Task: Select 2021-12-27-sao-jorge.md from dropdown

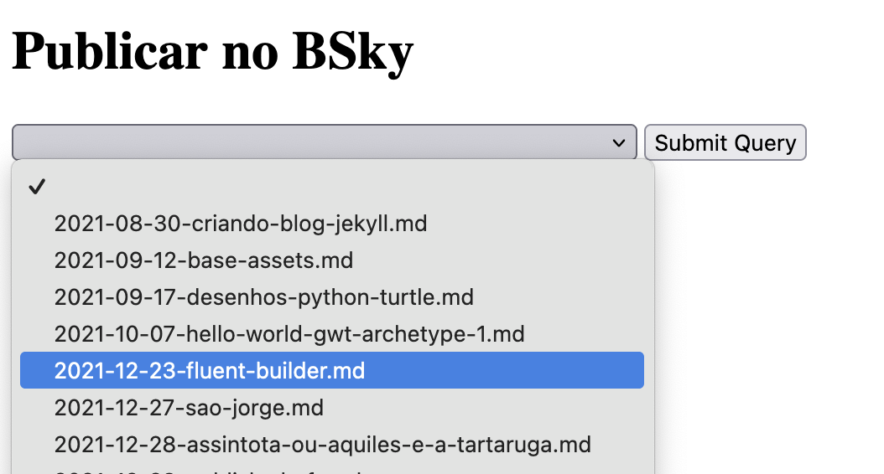Action: point(189,408)
